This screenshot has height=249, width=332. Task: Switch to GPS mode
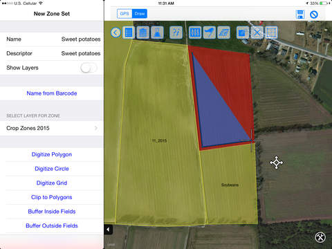click(x=124, y=14)
